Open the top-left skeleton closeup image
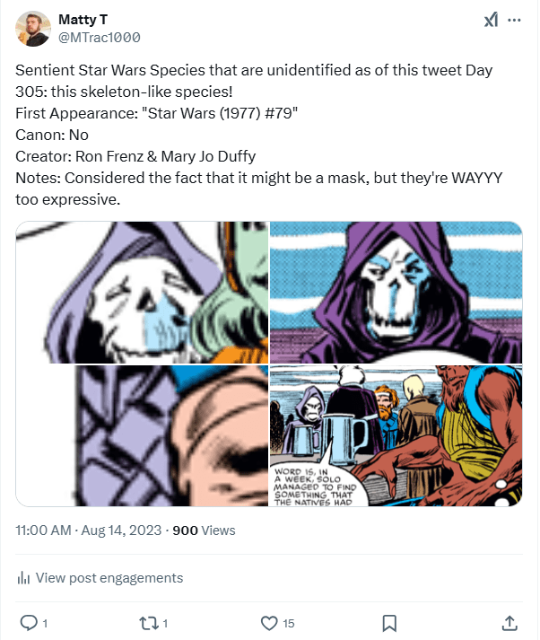The width and height of the screenshot is (540, 640). 142,293
